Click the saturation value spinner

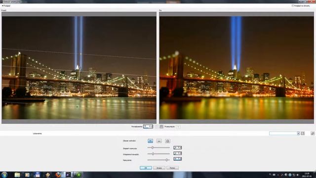(x=178, y=159)
